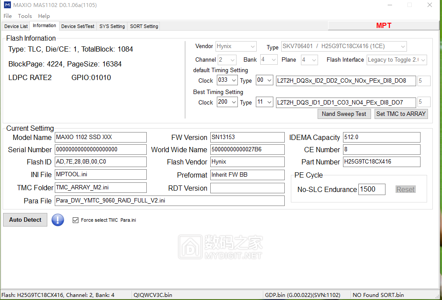442x300 pixels.
Task: Open best timing Type 11 dropdown
Action: click(x=265, y=102)
